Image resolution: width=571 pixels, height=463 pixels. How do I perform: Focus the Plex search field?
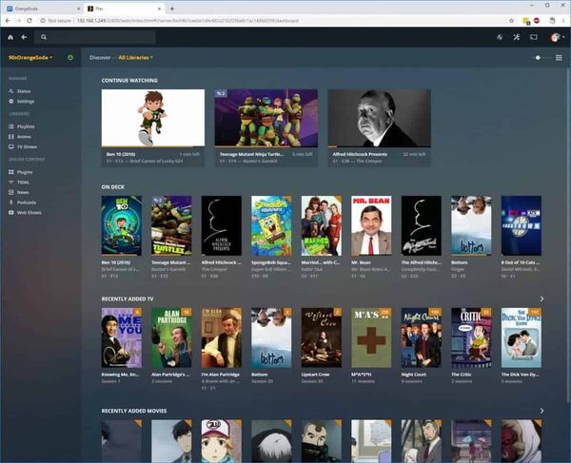click(95, 37)
